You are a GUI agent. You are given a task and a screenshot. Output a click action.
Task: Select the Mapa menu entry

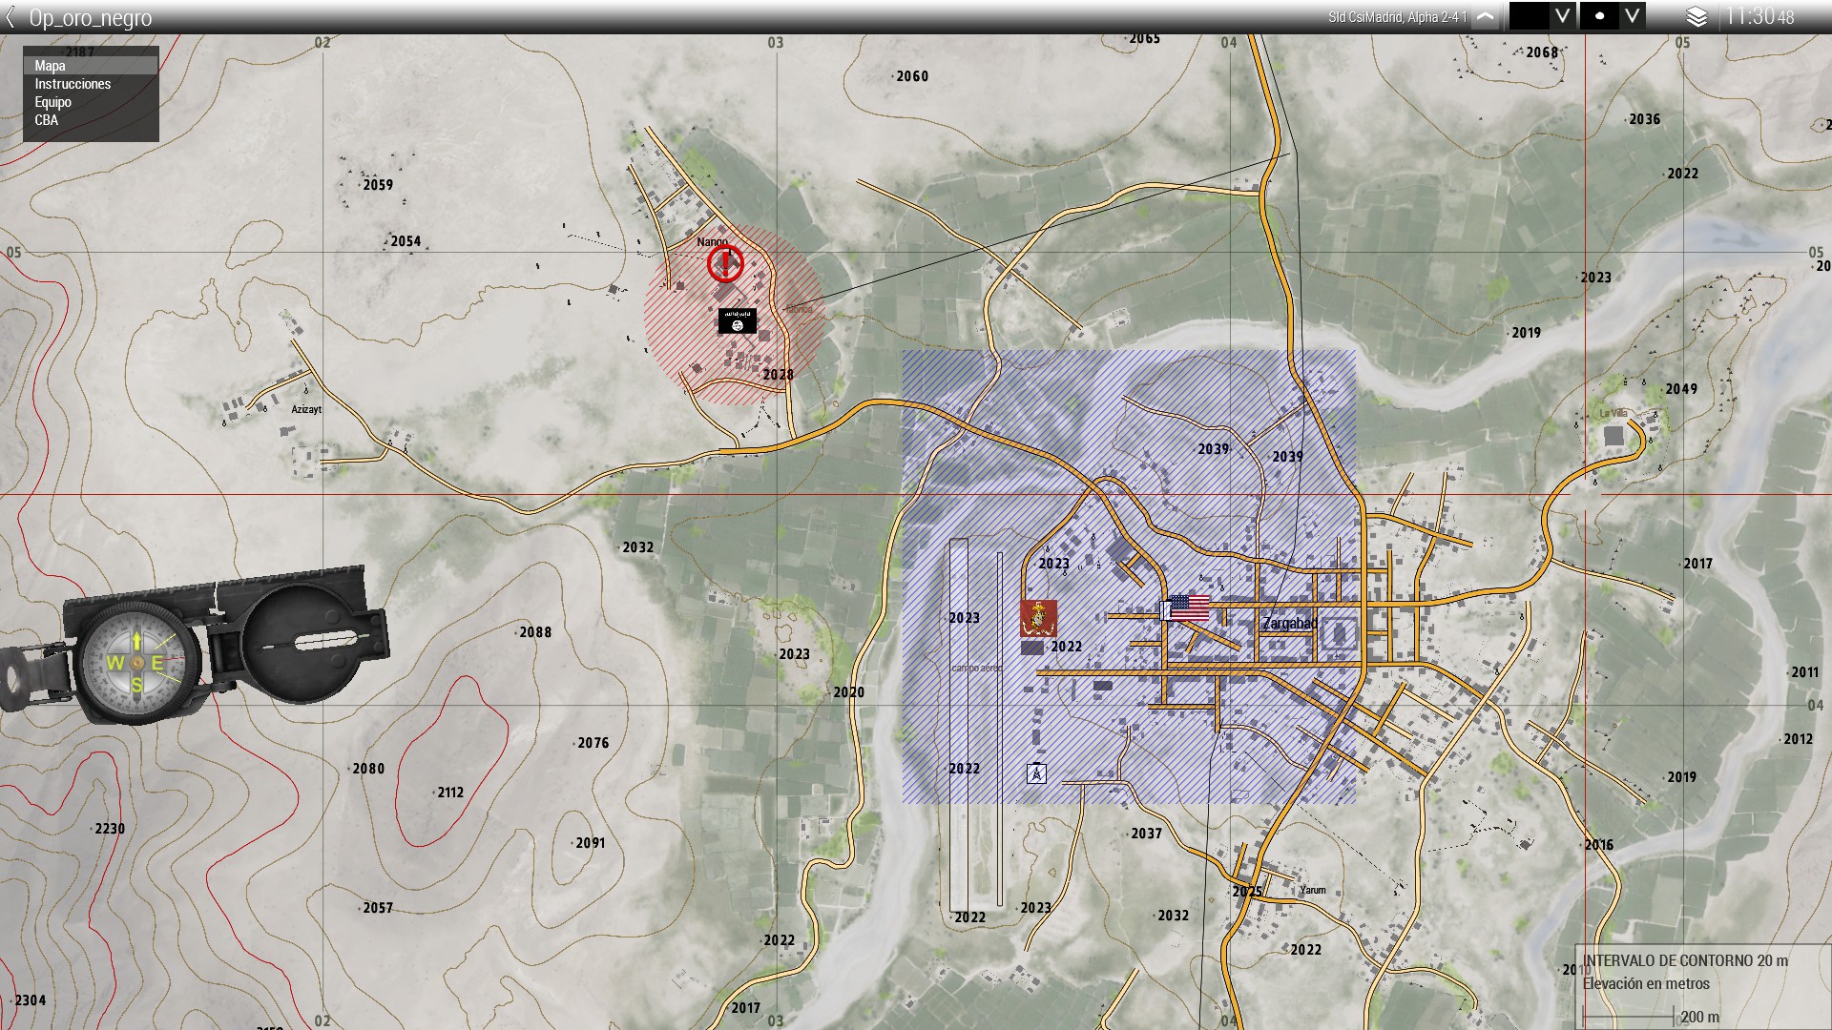point(91,66)
